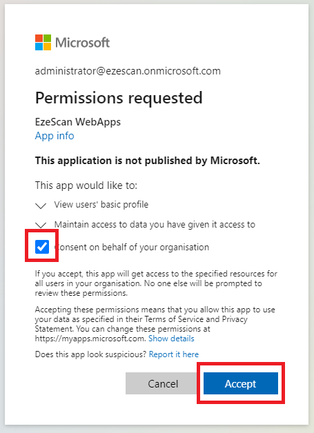This screenshot has width=314, height=433.
Task: Click the Microsoft four-color logo
Action: pos(43,42)
